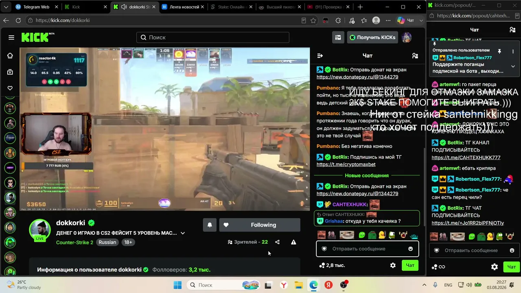Open the browser favorites list icon

[364, 20]
